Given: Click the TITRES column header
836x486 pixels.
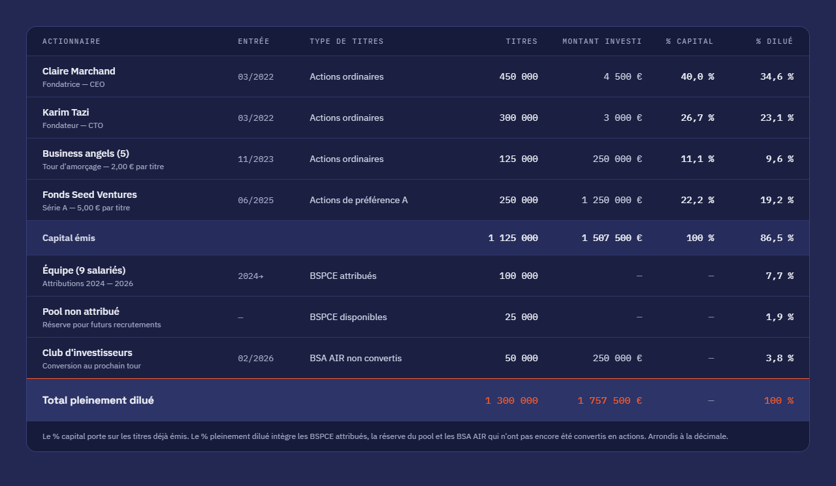Looking at the screenshot, I should click(x=522, y=41).
